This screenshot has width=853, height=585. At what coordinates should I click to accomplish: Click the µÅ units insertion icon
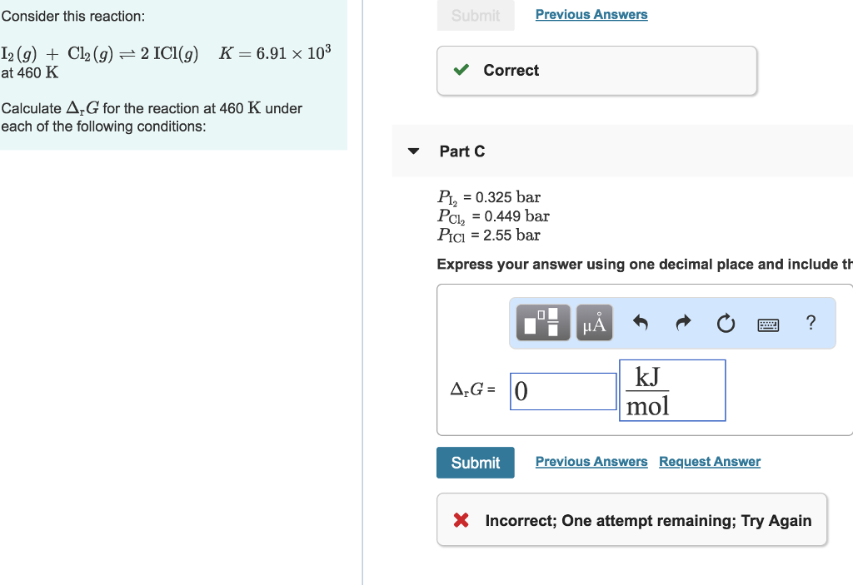tap(594, 323)
